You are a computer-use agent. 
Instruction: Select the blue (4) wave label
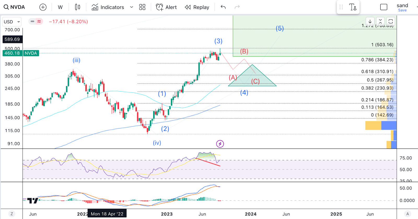click(244, 93)
